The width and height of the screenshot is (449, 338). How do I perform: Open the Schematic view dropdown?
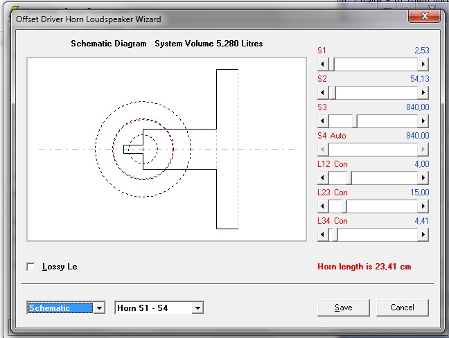(x=99, y=308)
